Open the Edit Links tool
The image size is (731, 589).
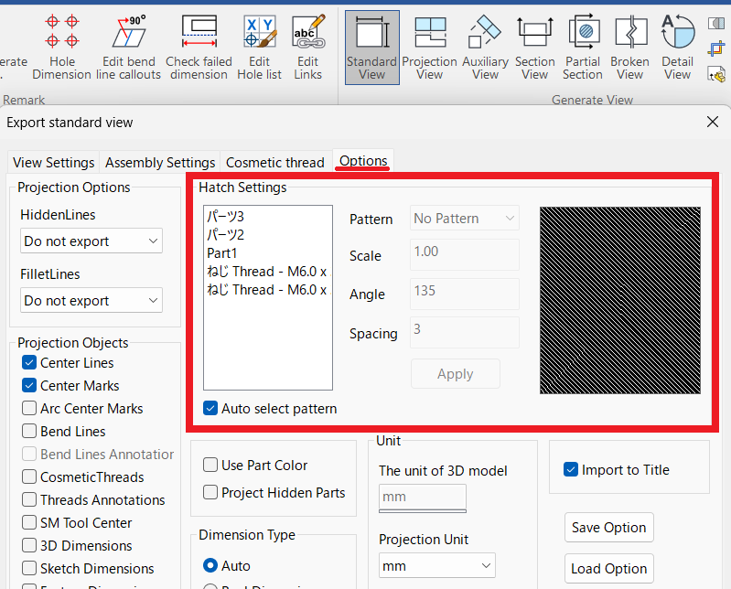click(x=307, y=47)
